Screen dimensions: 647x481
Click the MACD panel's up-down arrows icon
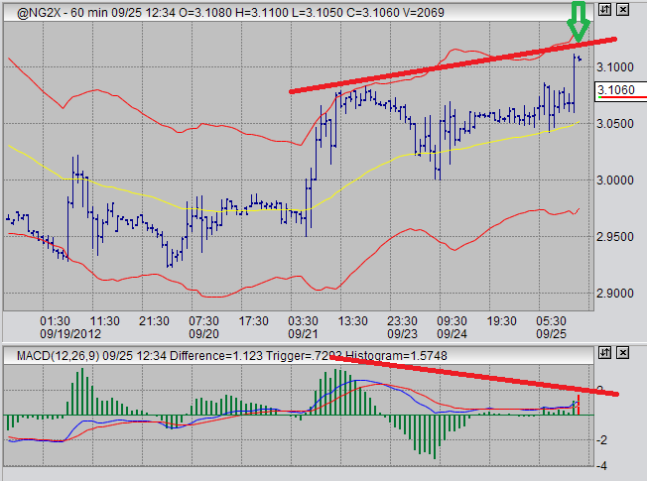[604, 353]
